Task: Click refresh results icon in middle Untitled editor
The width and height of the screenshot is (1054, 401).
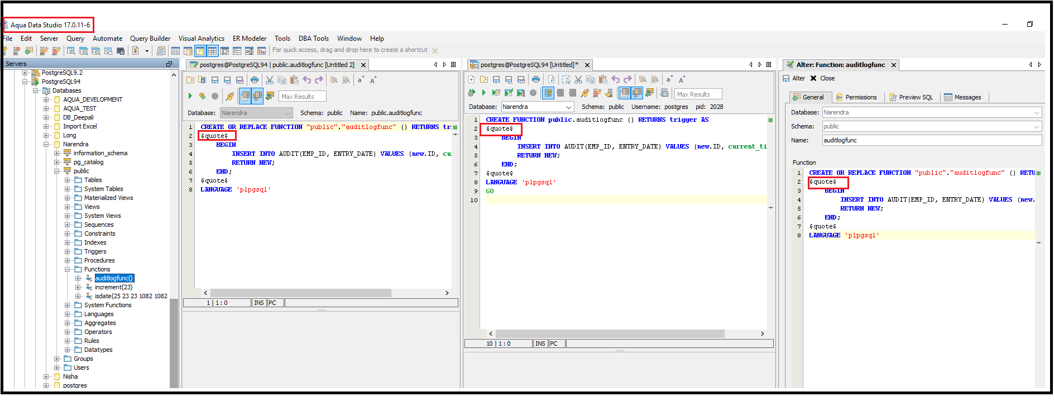Action: tap(650, 93)
